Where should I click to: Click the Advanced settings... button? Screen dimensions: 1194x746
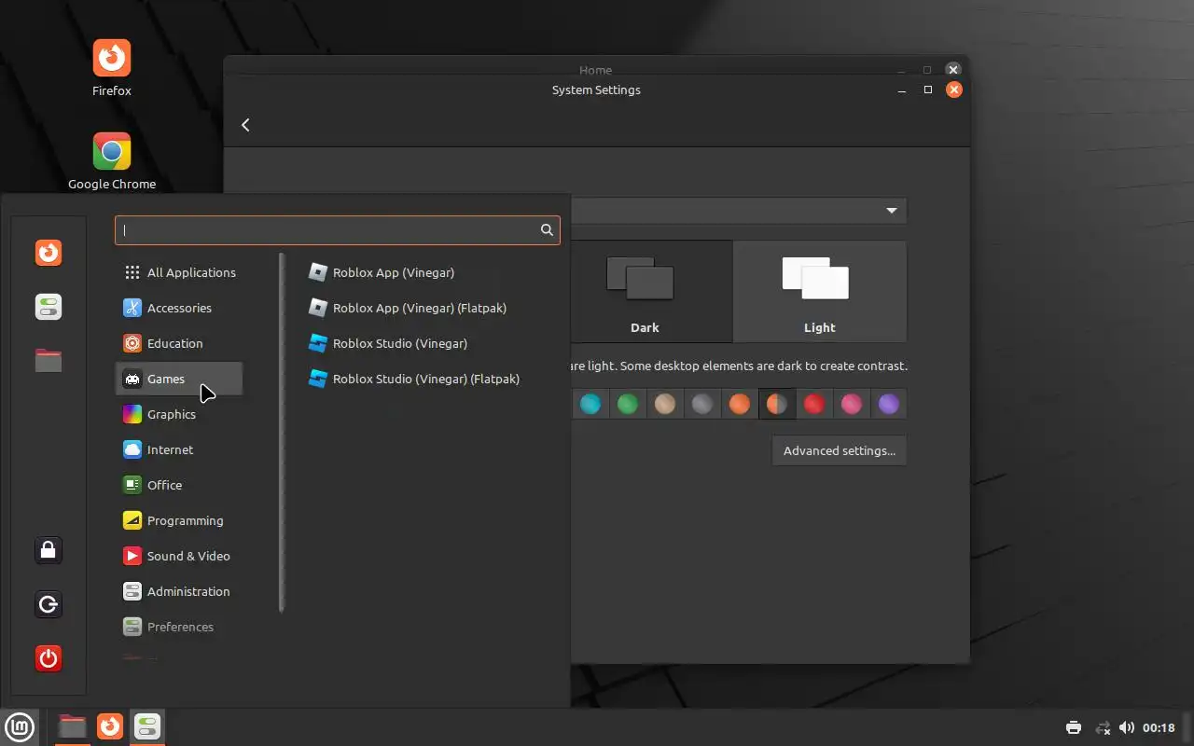tap(840, 450)
